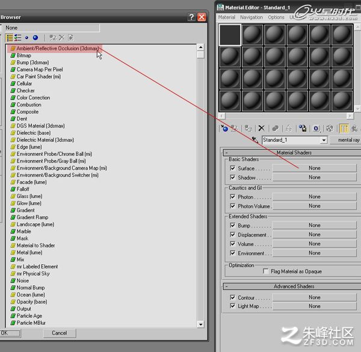Screen dimensions: 361x352
Task: Select mr Physical Sky in the list
Action: (33, 274)
